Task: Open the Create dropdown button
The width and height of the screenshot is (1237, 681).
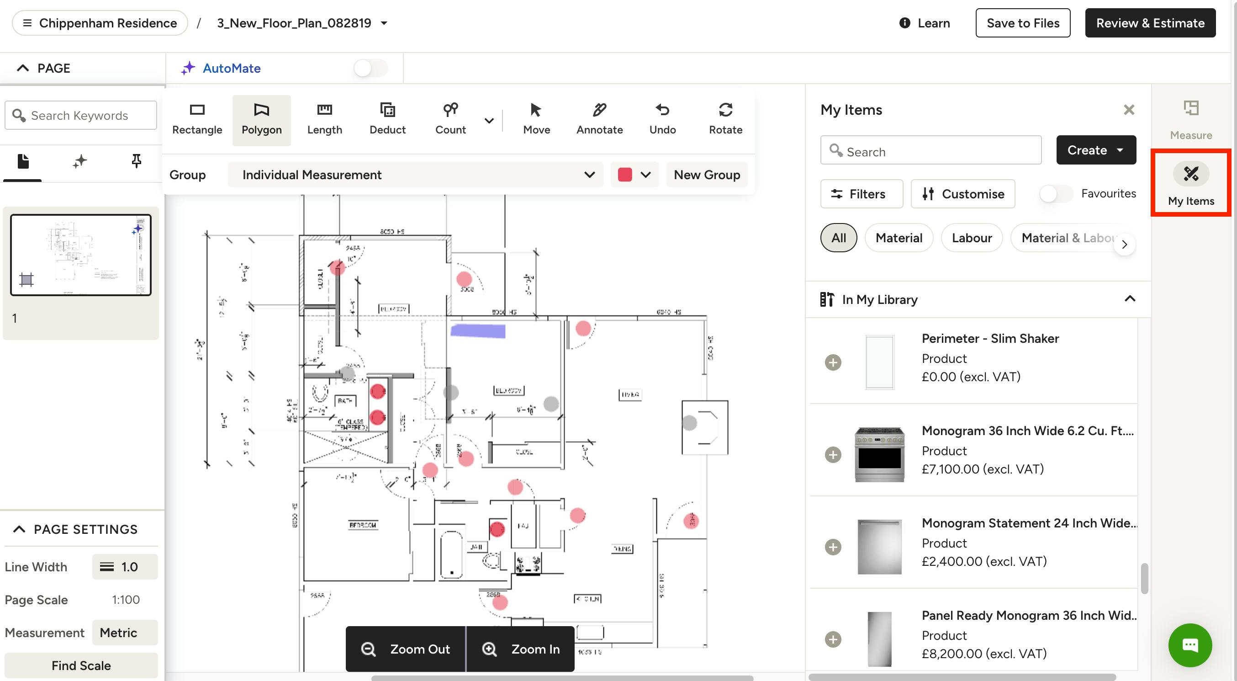Action: [1096, 150]
